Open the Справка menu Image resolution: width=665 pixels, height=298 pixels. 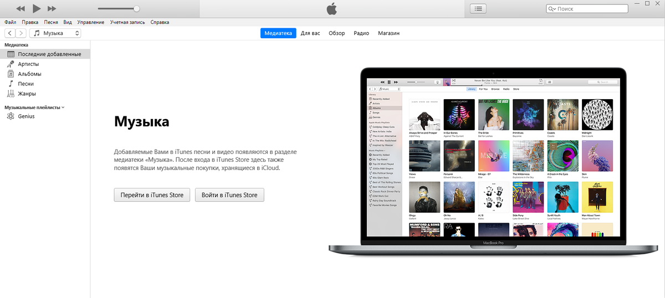coord(160,22)
